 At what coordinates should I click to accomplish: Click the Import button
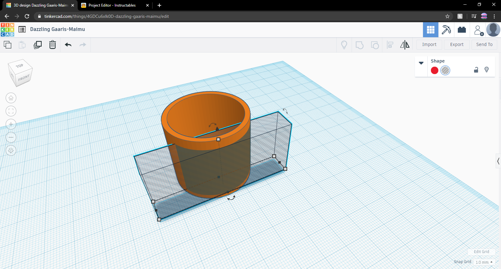tap(429, 45)
